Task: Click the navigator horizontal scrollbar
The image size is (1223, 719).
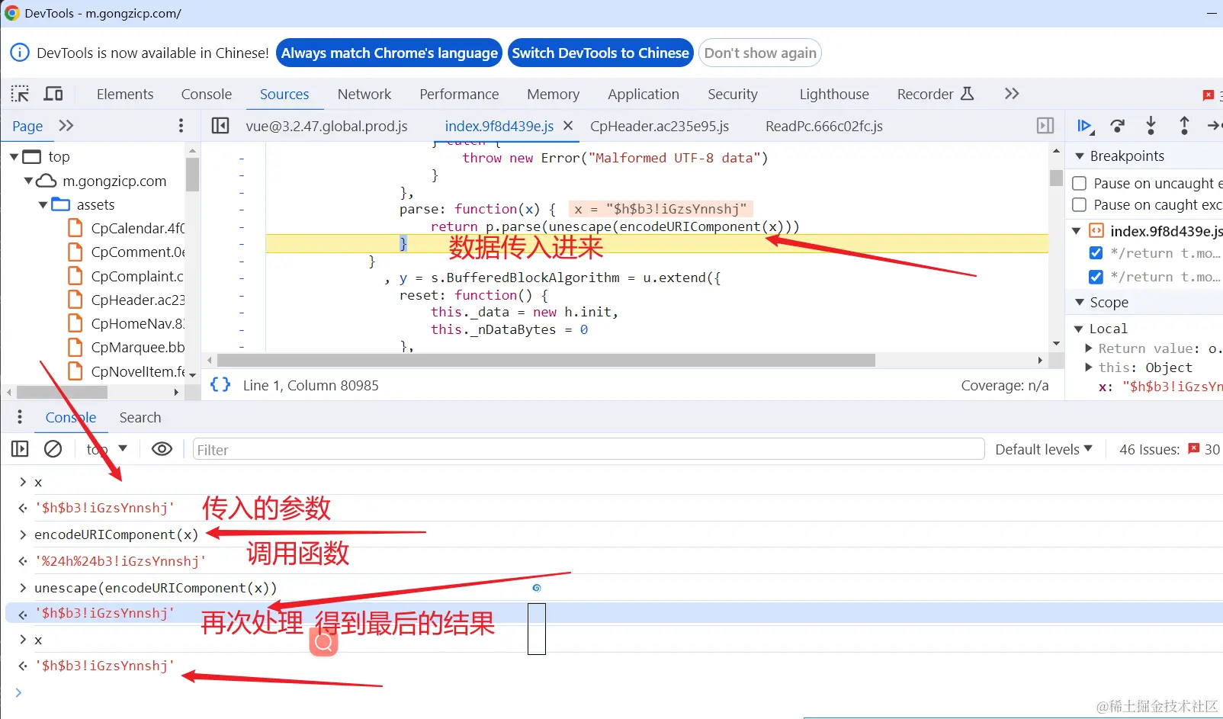Action: (62, 392)
